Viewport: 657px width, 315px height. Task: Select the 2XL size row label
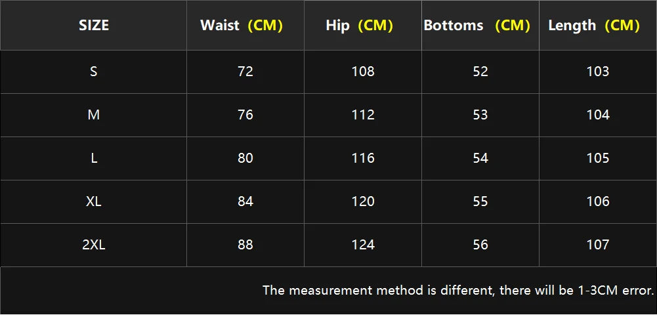click(94, 245)
